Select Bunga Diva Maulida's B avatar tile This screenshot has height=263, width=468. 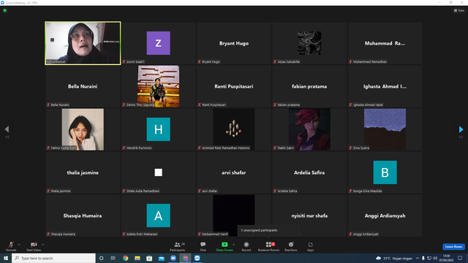pos(385,172)
